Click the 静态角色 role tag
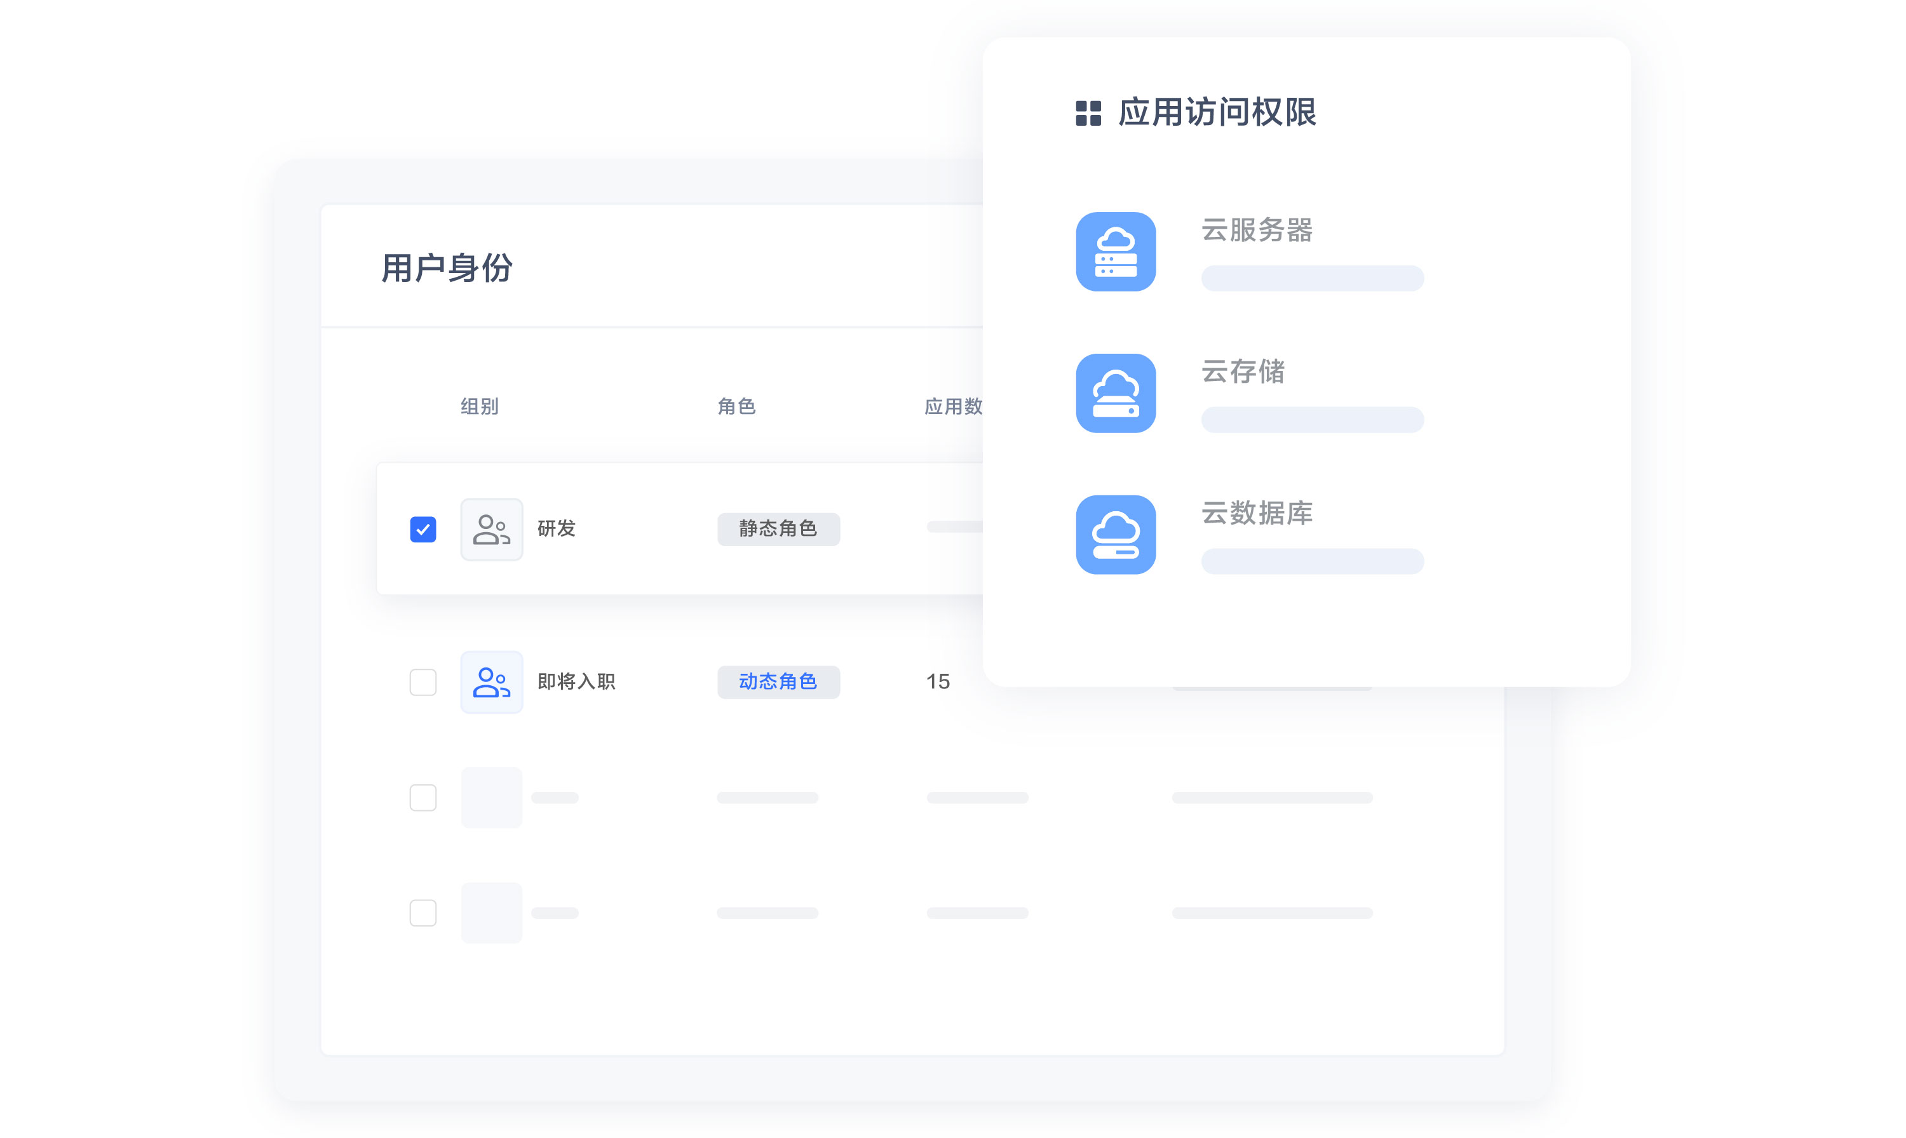This screenshot has height=1138, width=1906. tap(778, 529)
